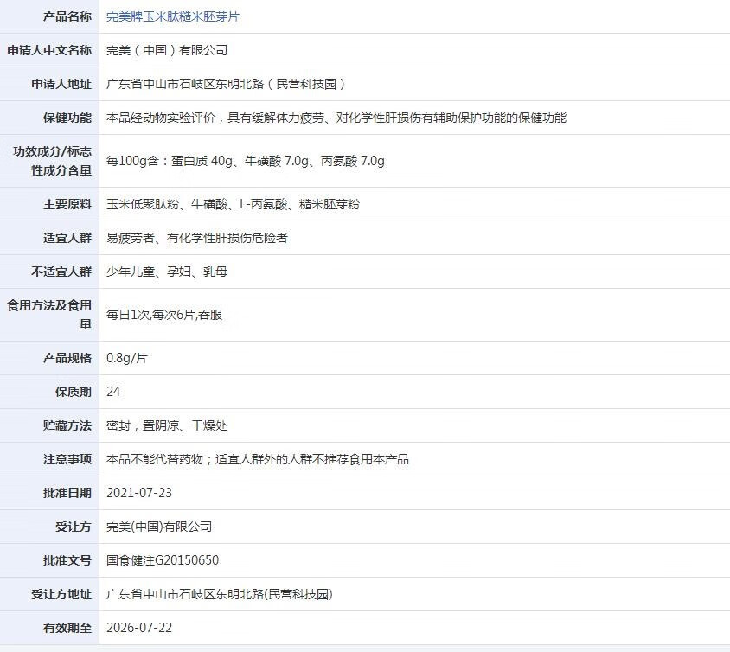Viewport: 730px width, 652px height.
Task: Select the transferee value 完美(中国)有限公司
Action: point(159,527)
